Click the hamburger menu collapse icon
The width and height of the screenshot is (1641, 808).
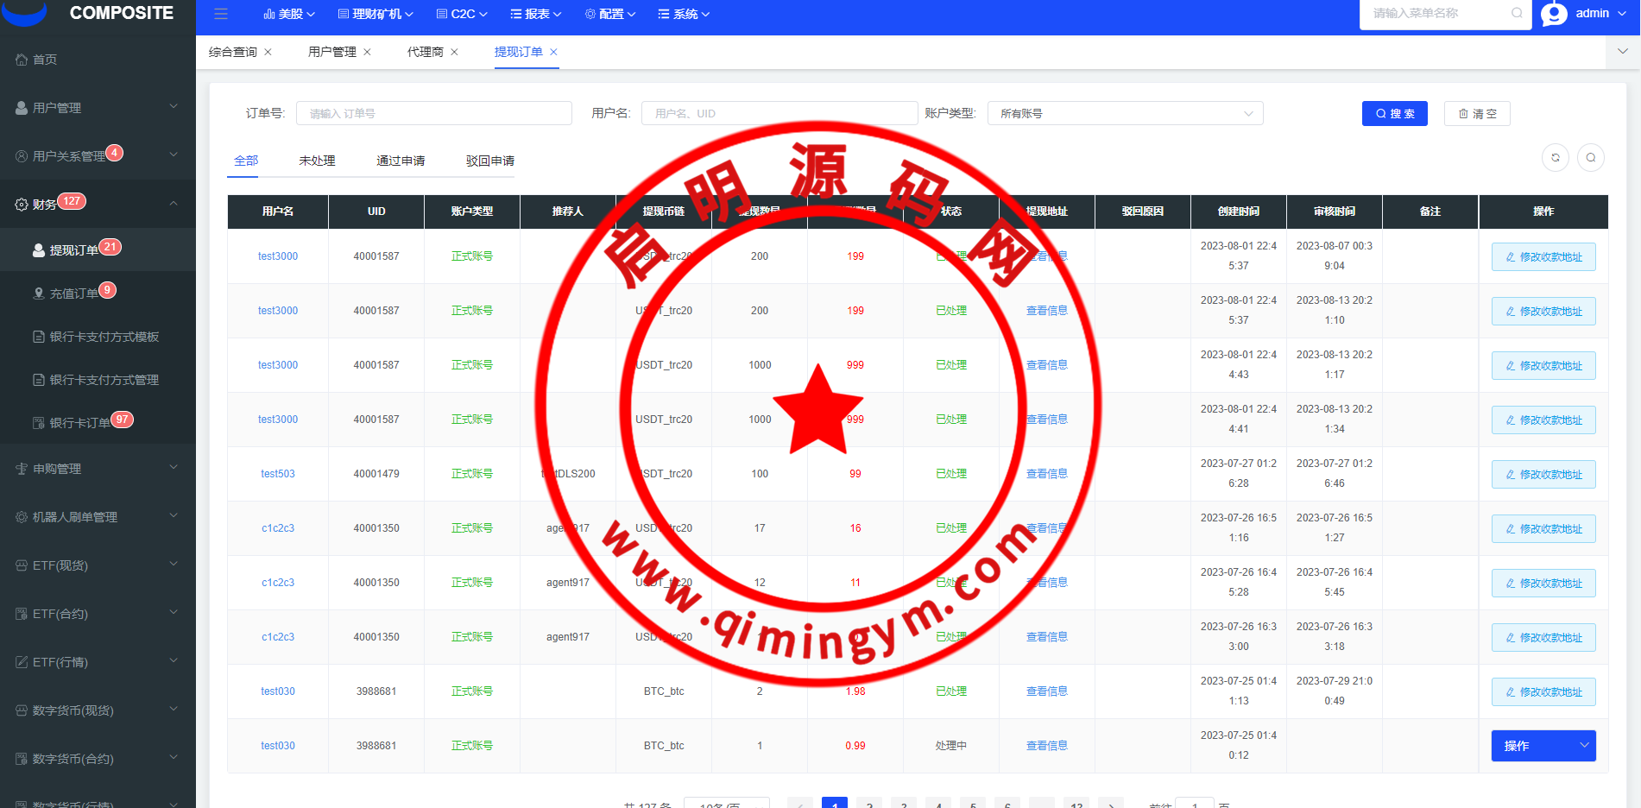tap(221, 14)
